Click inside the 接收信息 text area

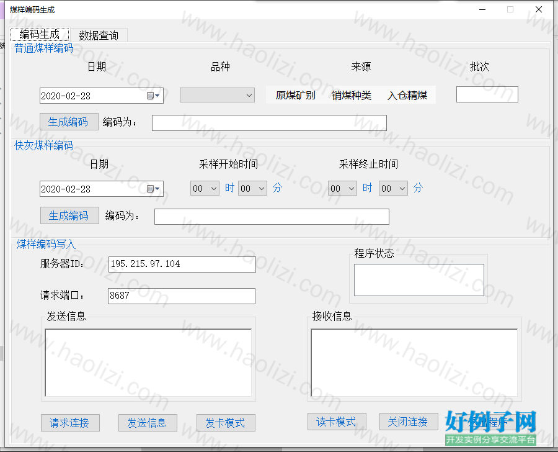pyautogui.click(x=414, y=363)
